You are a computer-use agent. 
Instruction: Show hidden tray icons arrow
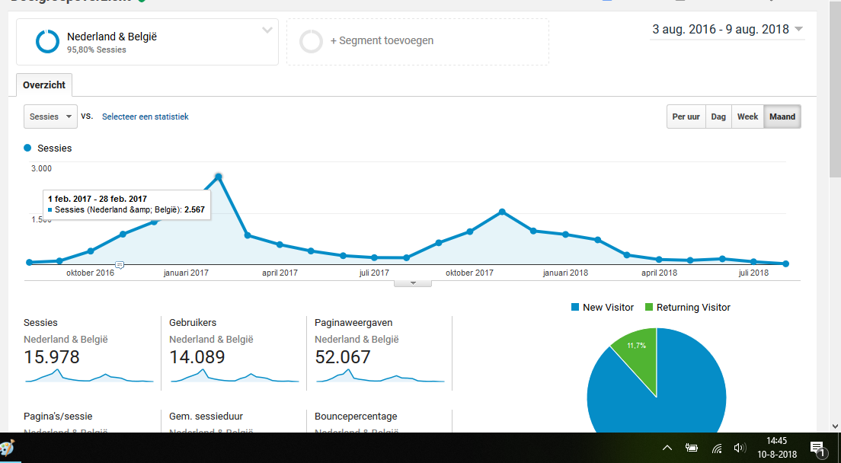(x=667, y=448)
